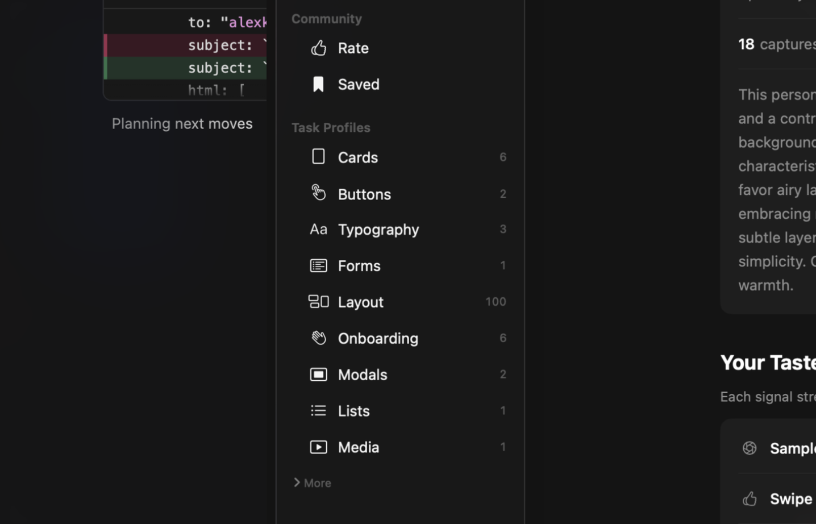Click the Media play icon

coord(318,447)
